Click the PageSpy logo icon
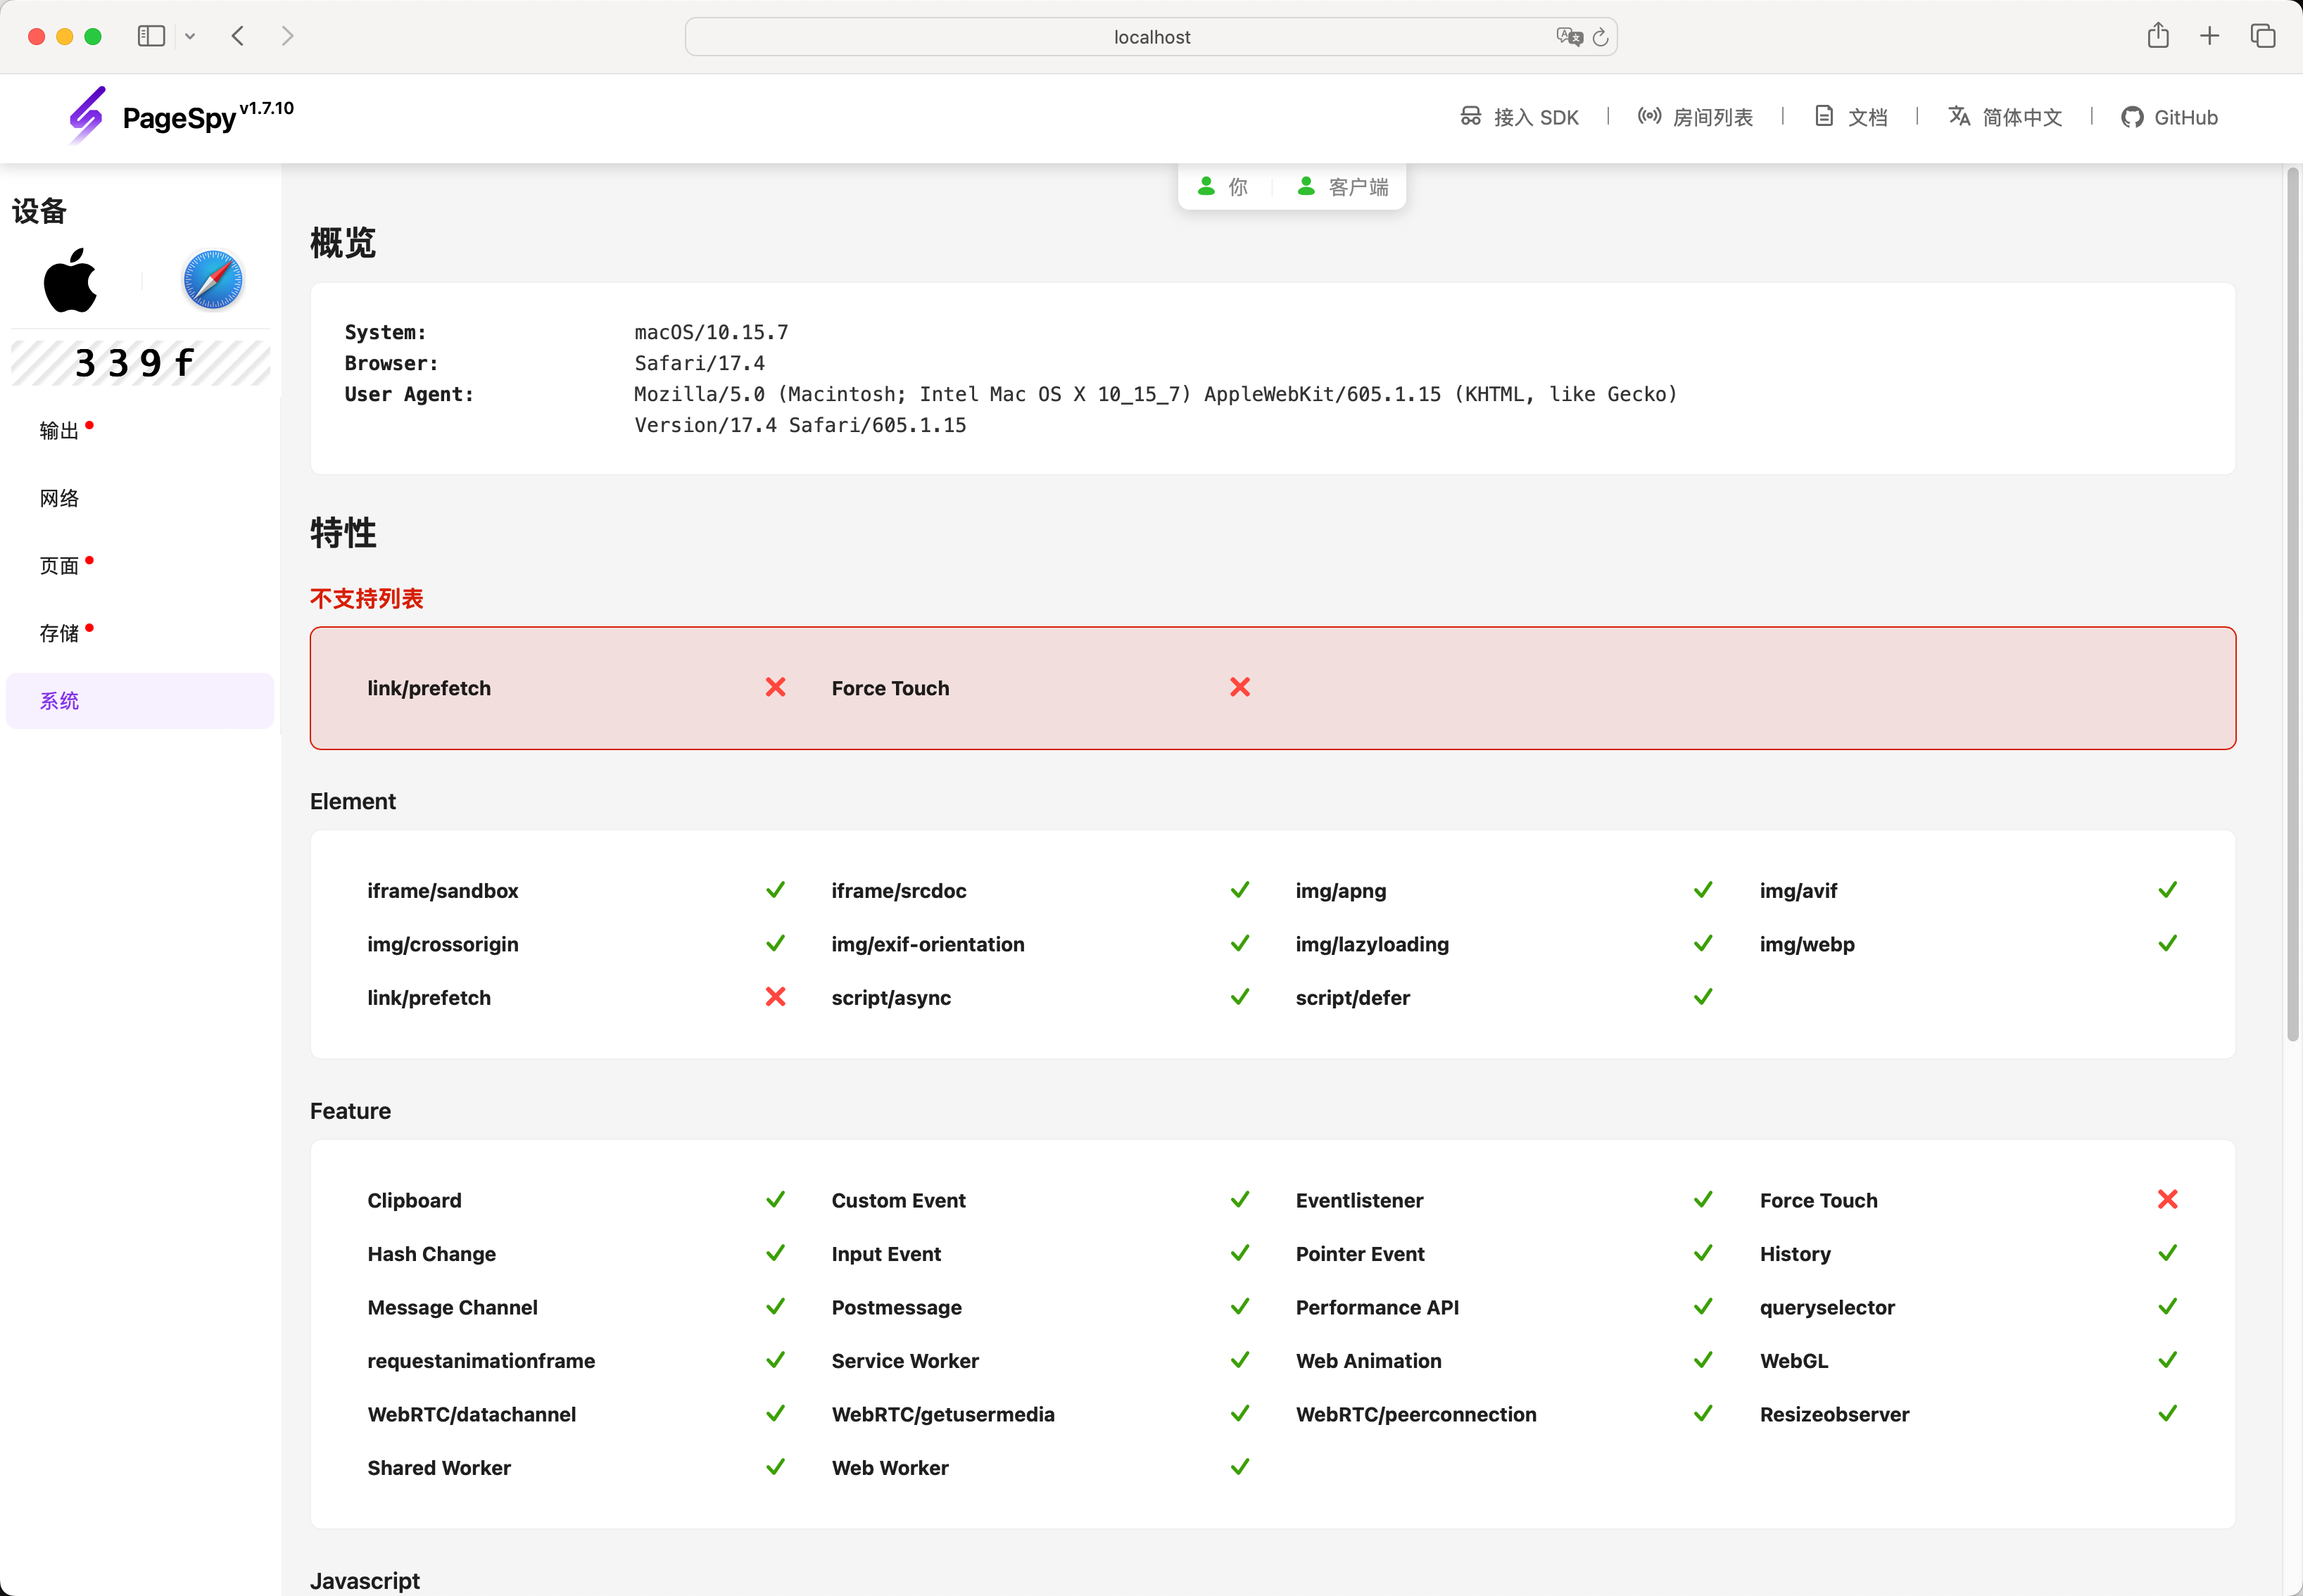 (87, 115)
